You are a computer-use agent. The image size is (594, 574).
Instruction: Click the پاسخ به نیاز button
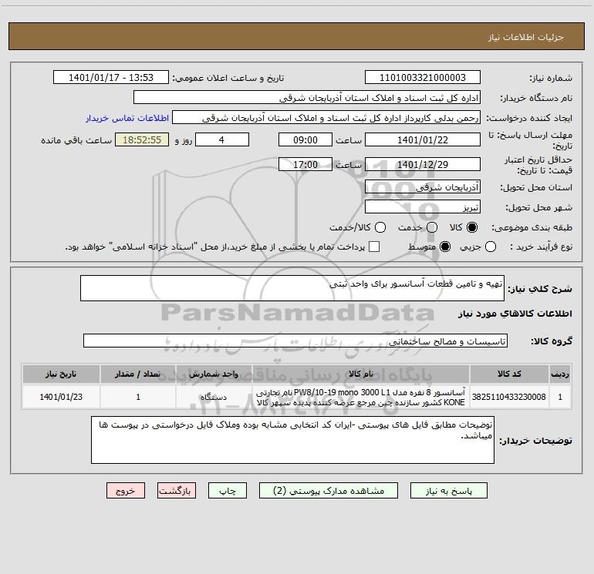pos(448,491)
